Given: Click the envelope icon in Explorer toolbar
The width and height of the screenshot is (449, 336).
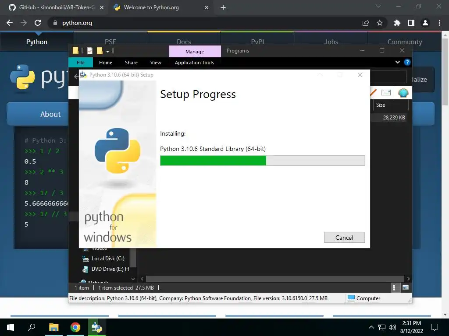Looking at the screenshot, I should (x=386, y=92).
